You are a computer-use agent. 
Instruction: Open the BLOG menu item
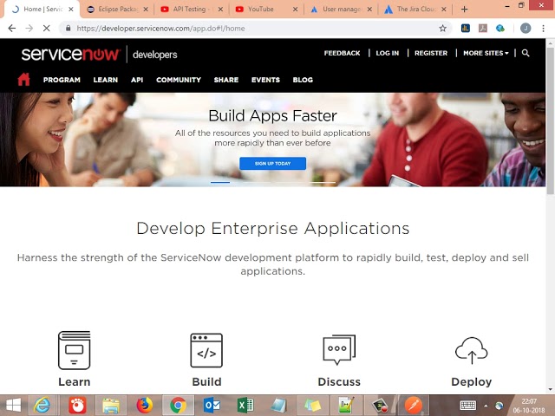(303, 80)
